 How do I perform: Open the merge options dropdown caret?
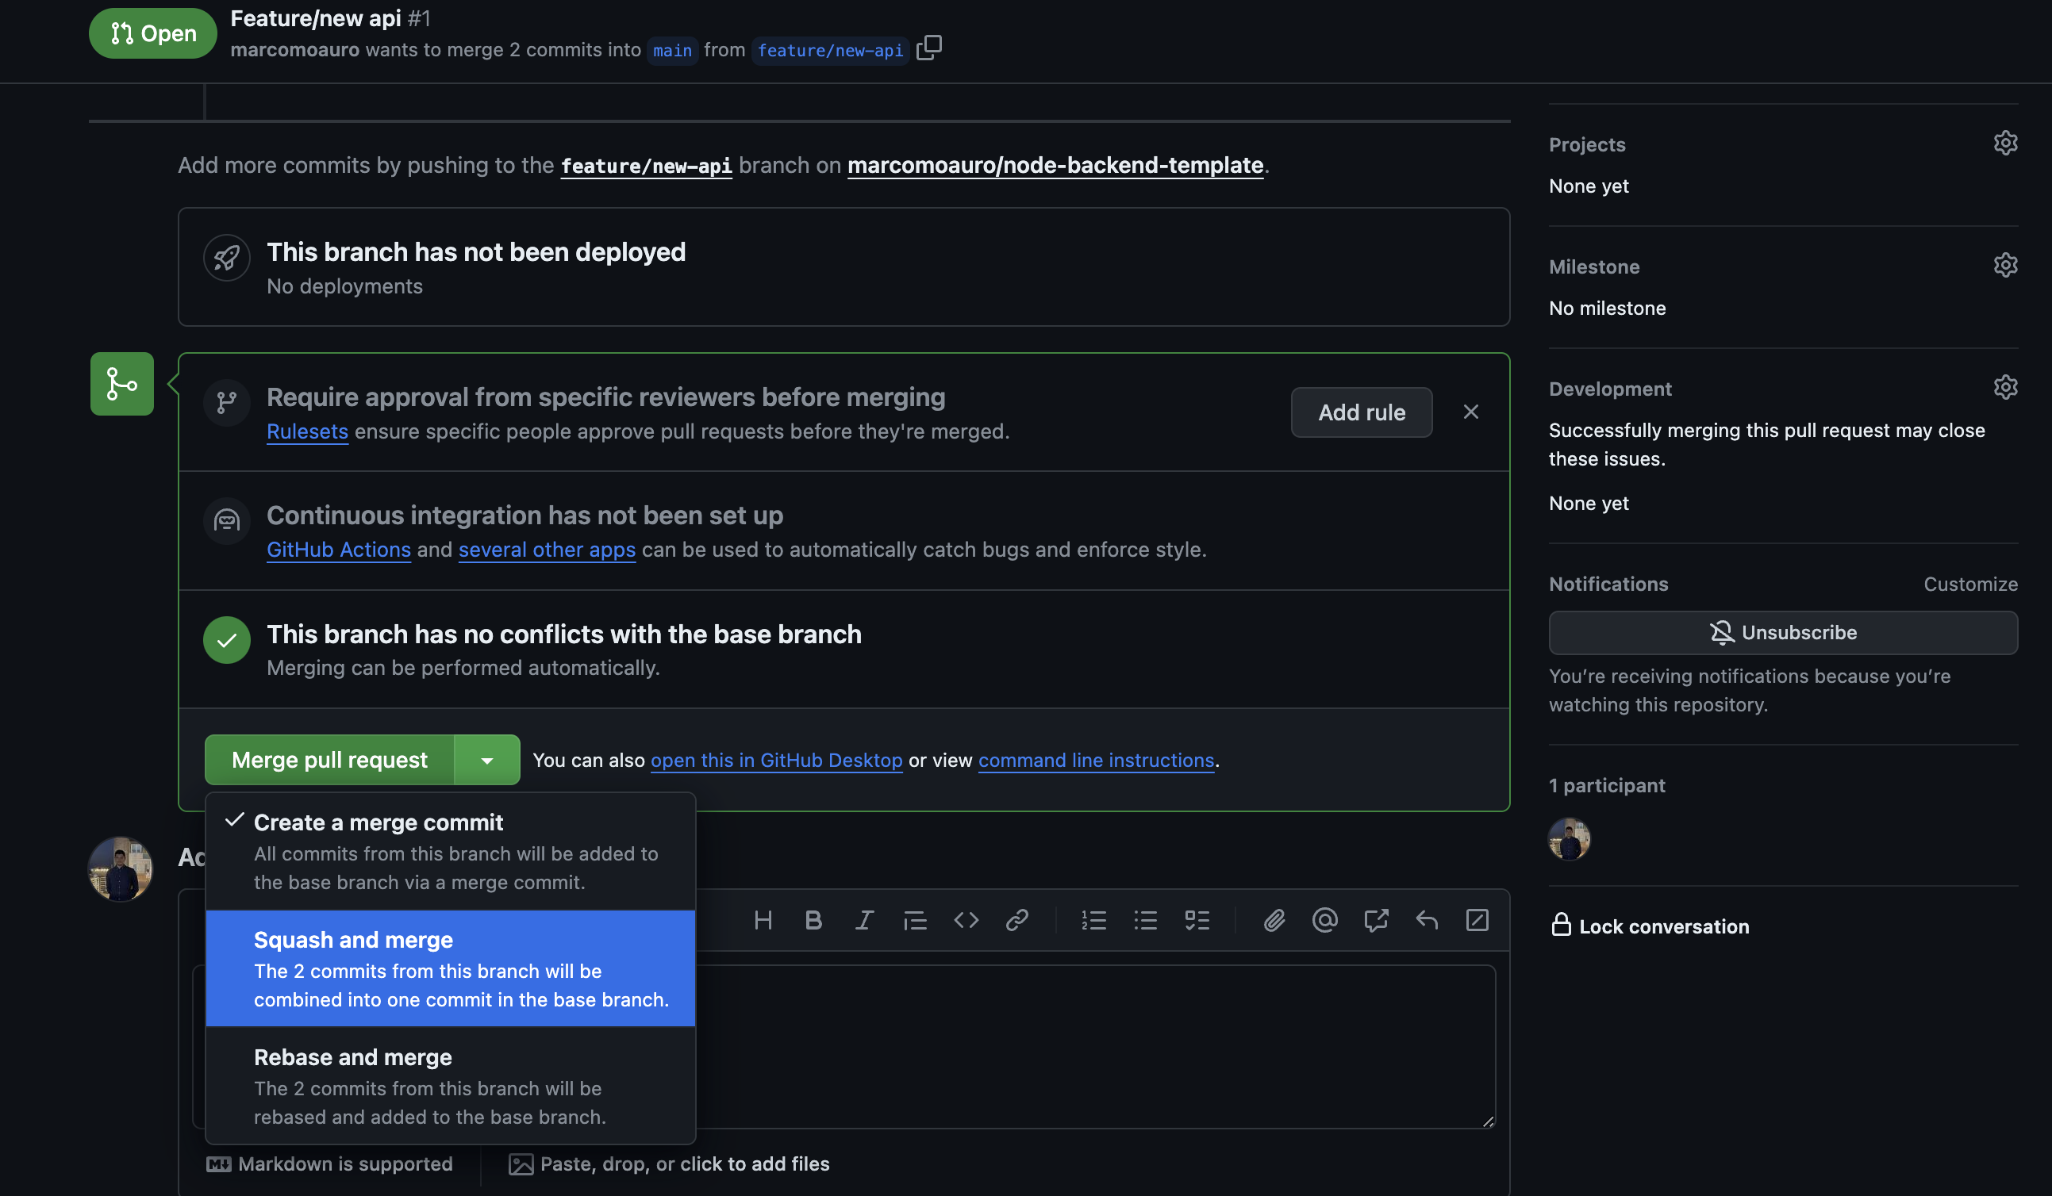click(486, 760)
